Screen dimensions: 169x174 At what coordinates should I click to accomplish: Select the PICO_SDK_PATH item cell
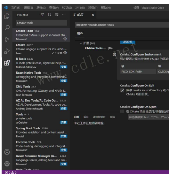pyautogui.click(x=138, y=72)
